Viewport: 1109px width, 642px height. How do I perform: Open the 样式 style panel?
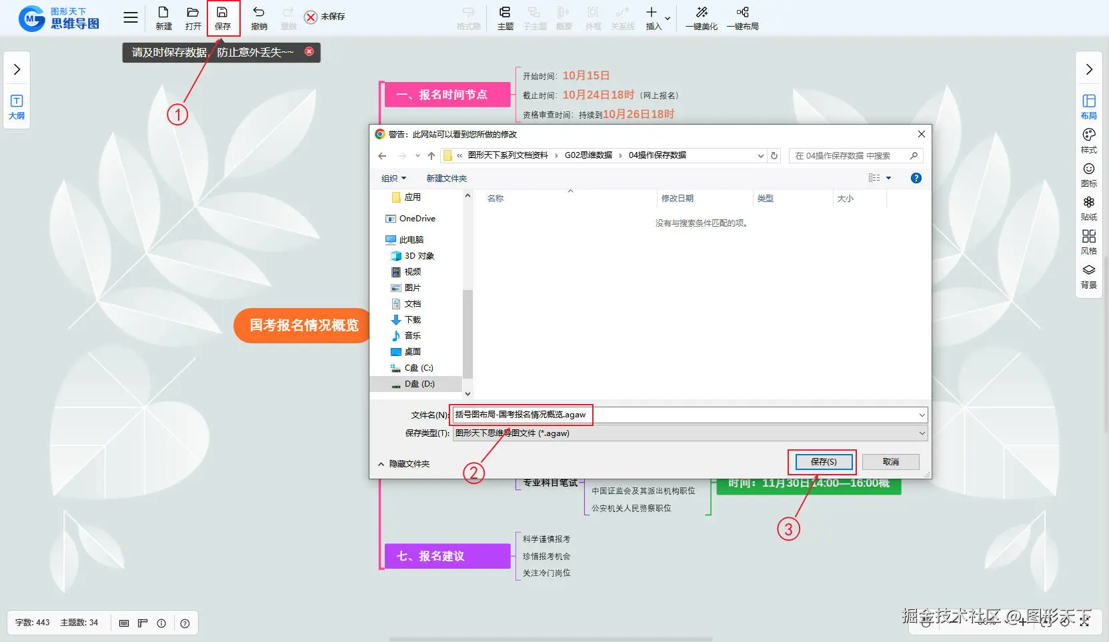click(1088, 141)
